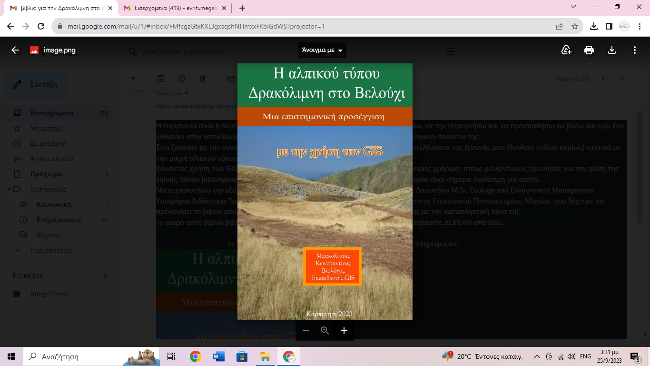Open Word from the Windows taskbar
The image size is (650, 366).
219,356
